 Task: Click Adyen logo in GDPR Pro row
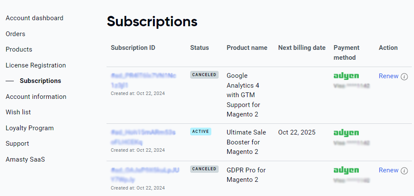point(346,170)
